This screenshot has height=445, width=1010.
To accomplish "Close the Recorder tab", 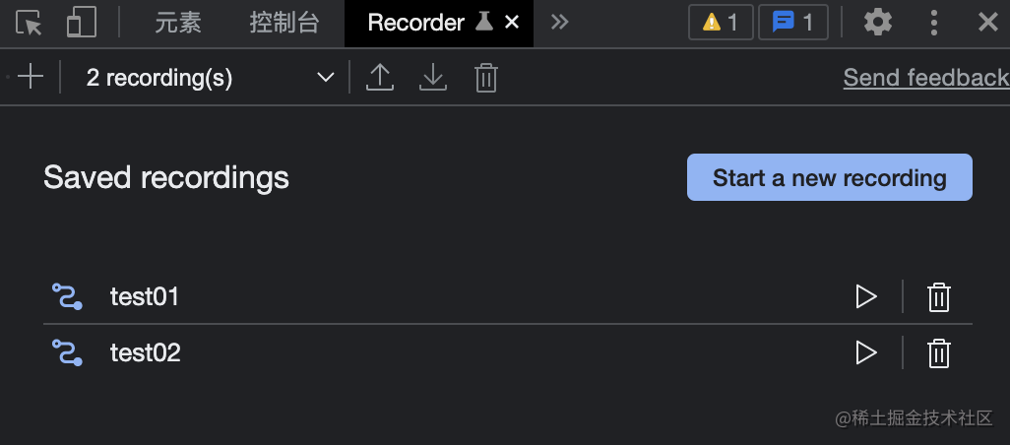I will point(512,24).
